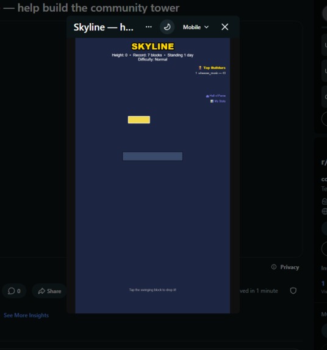Click the Top Builders heading

(x=212, y=68)
